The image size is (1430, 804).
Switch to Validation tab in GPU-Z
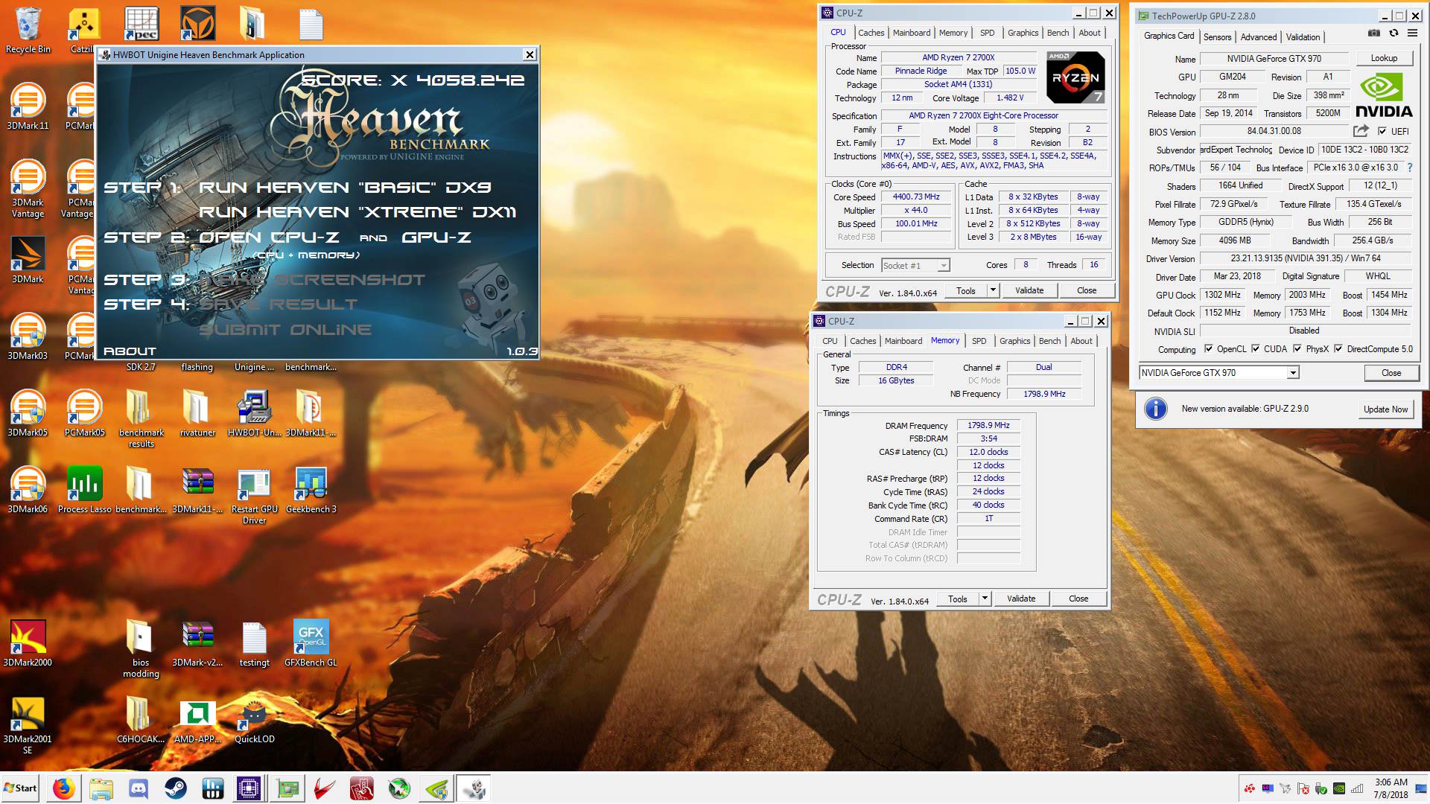[1303, 36]
